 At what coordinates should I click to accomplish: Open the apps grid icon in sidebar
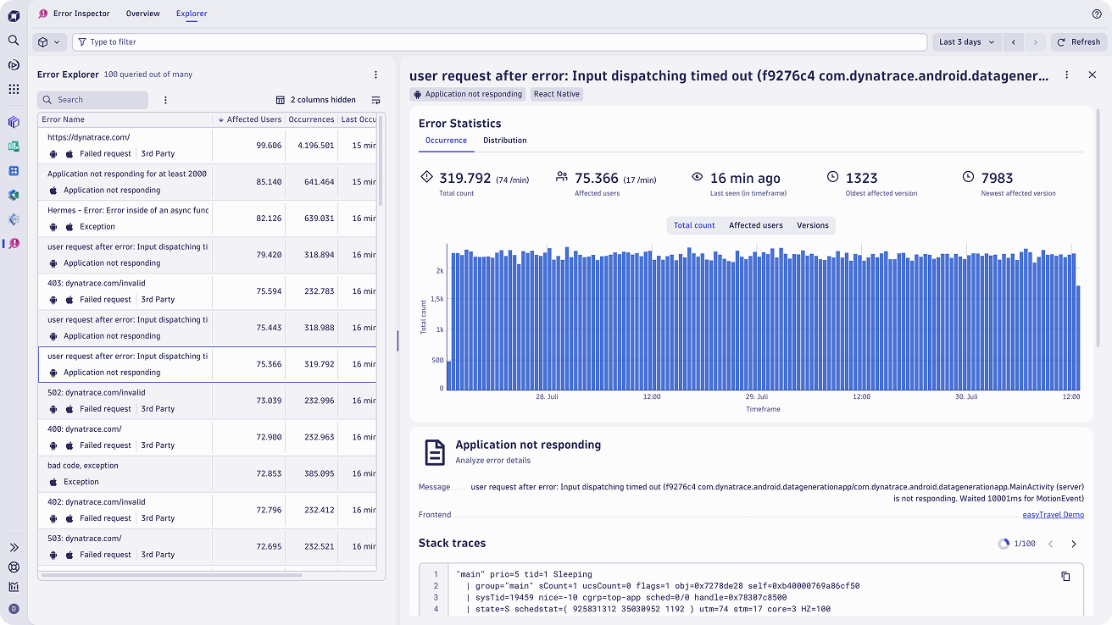point(14,89)
